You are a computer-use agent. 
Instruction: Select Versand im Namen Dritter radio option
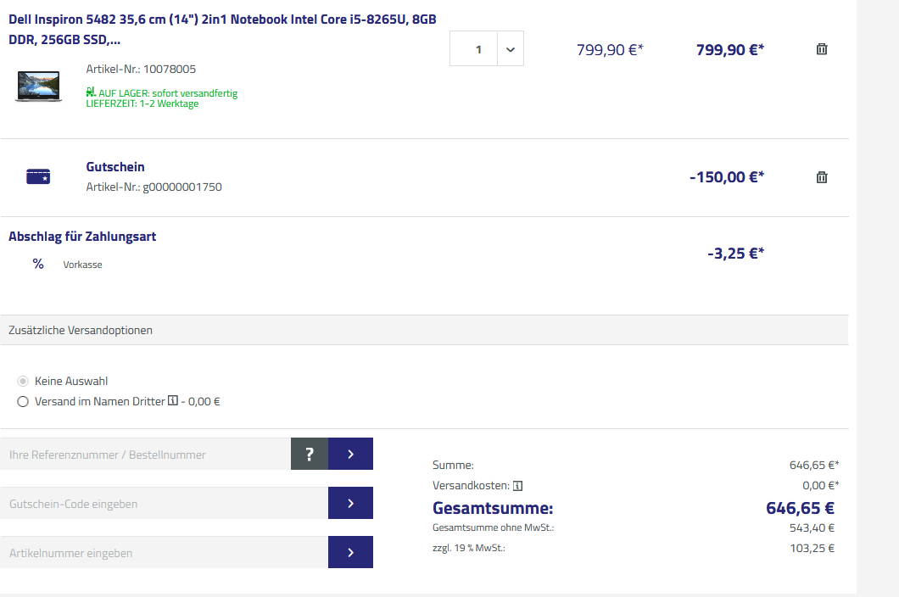(x=23, y=402)
